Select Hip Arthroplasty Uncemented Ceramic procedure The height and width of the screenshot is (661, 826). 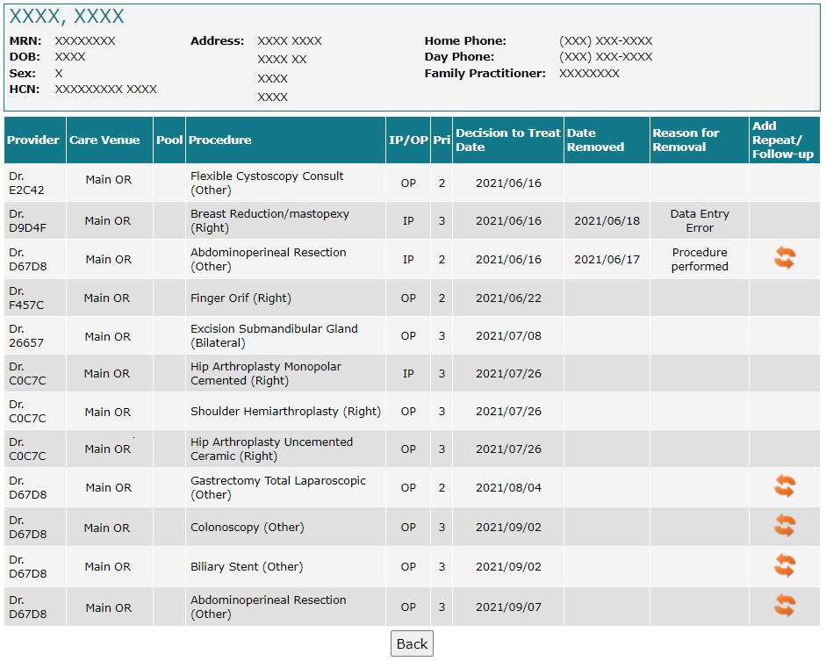(x=271, y=449)
